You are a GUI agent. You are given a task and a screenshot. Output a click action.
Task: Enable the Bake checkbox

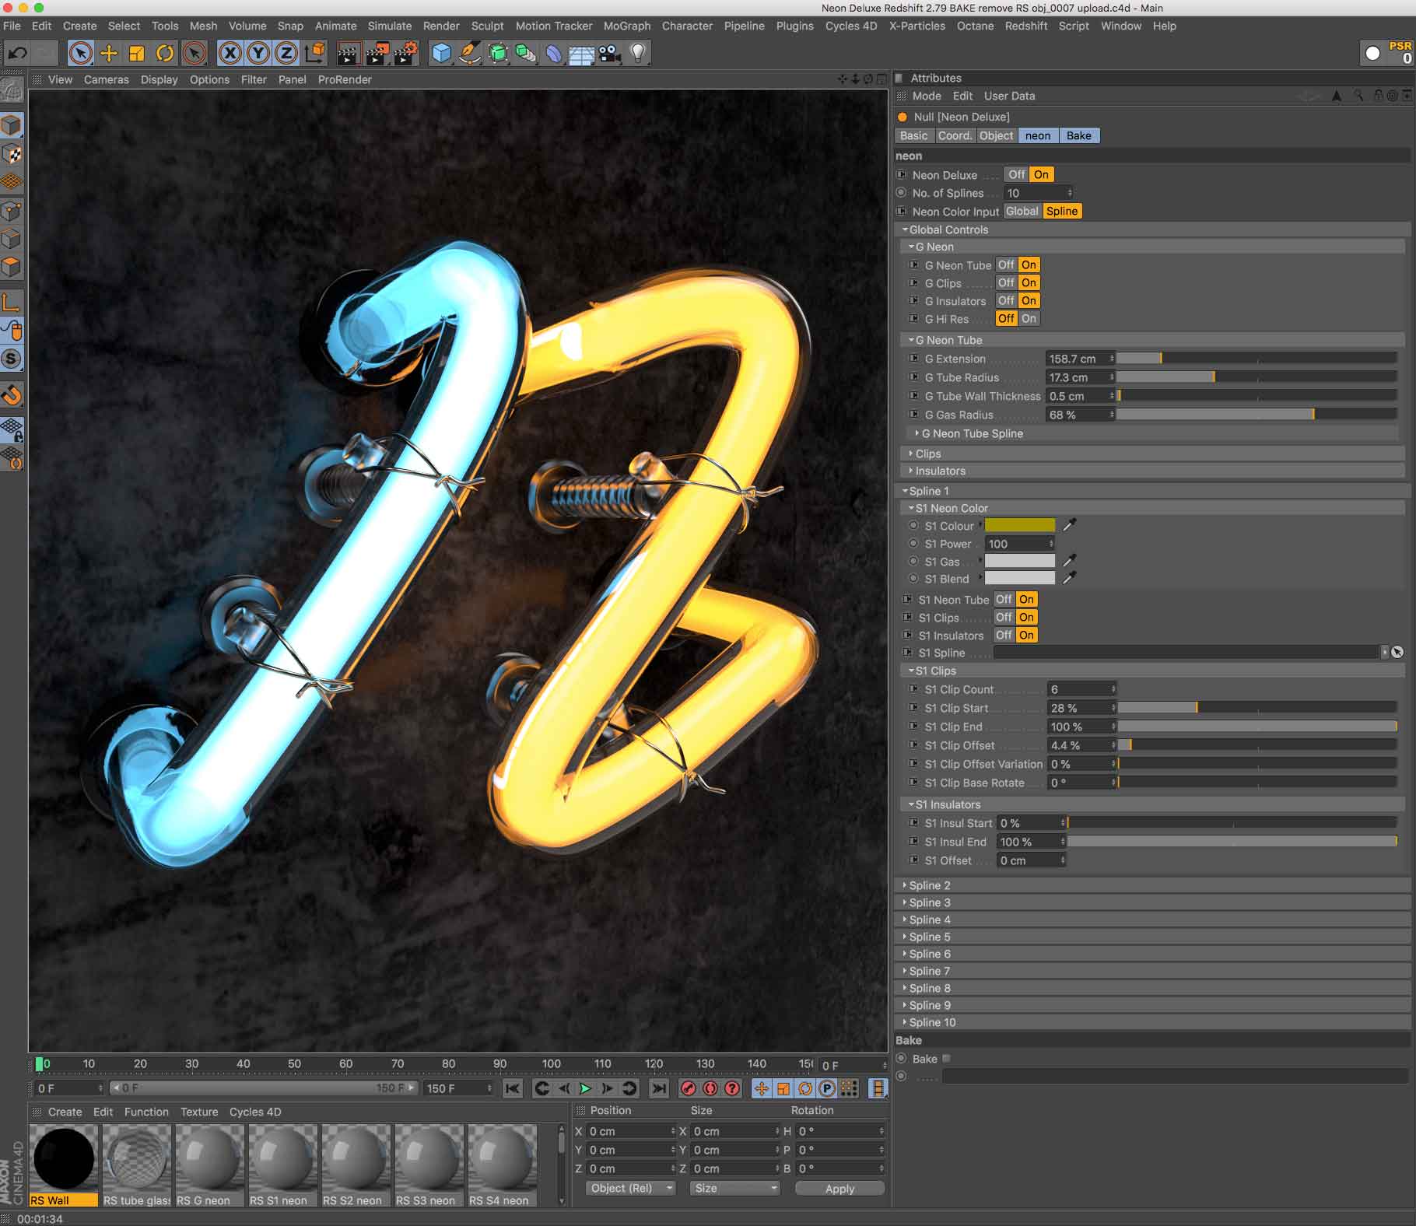[x=946, y=1059]
